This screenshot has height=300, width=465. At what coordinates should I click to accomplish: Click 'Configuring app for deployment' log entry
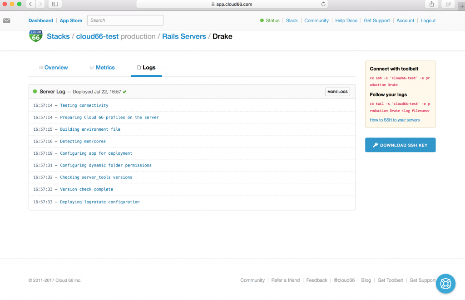tap(96, 153)
